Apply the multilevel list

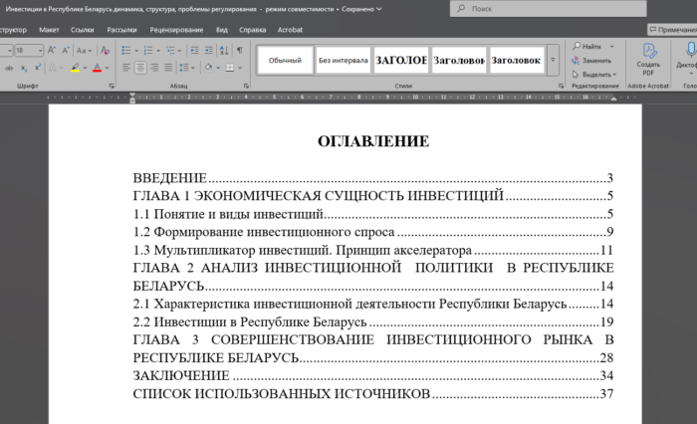[170, 50]
